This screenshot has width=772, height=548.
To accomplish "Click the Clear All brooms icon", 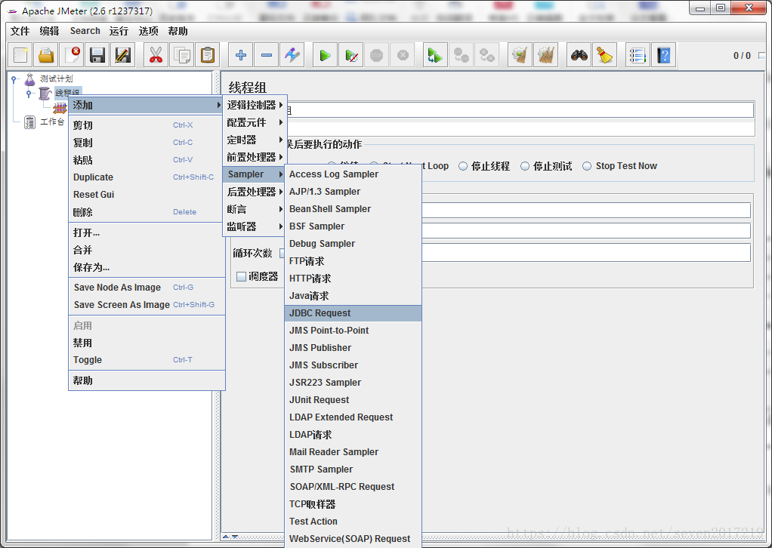I will (x=545, y=55).
